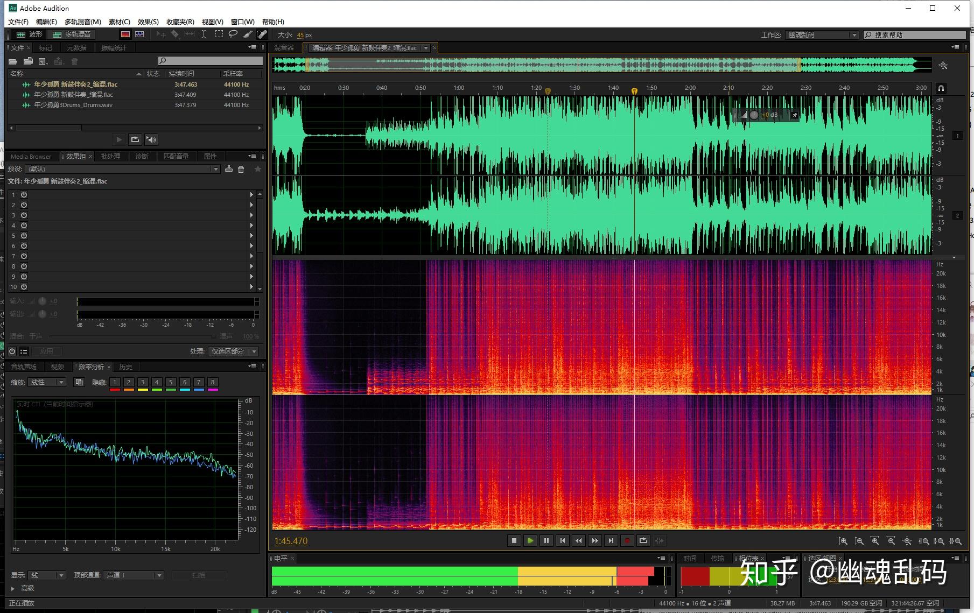The image size is (974, 613).
Task: Select the Spot Healing Brush tool
Action: coord(262,34)
